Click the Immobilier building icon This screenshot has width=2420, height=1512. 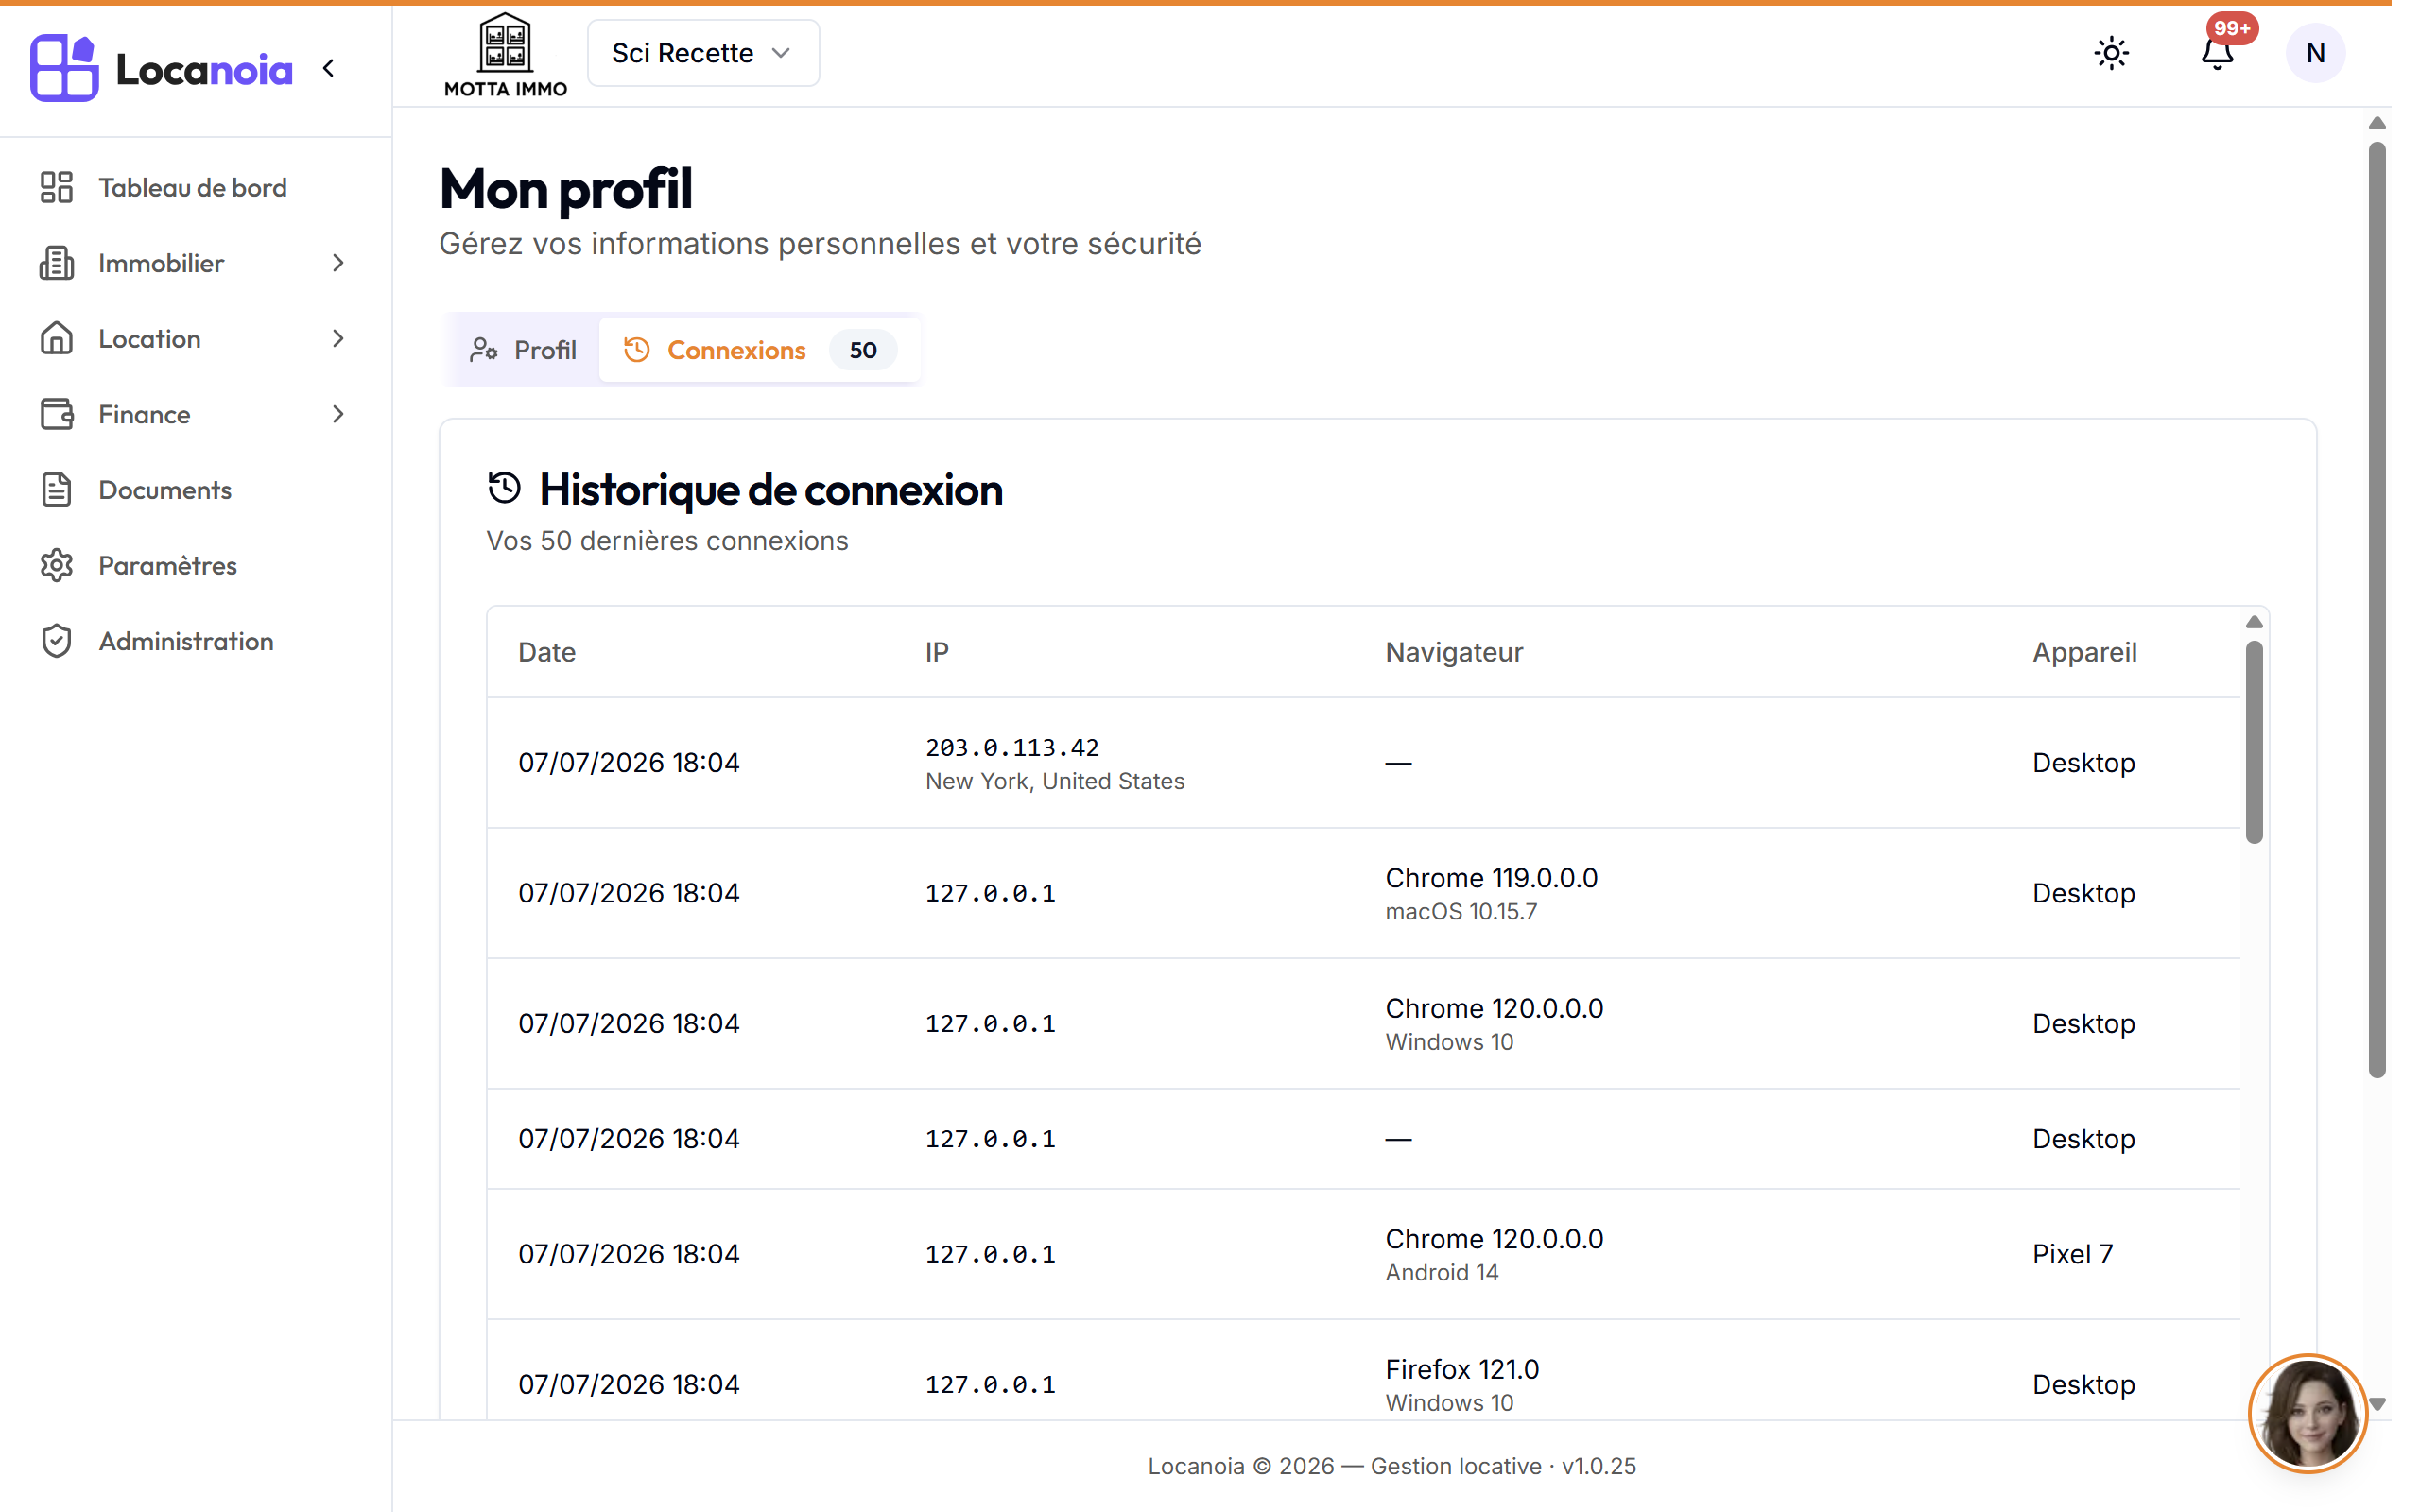(57, 263)
